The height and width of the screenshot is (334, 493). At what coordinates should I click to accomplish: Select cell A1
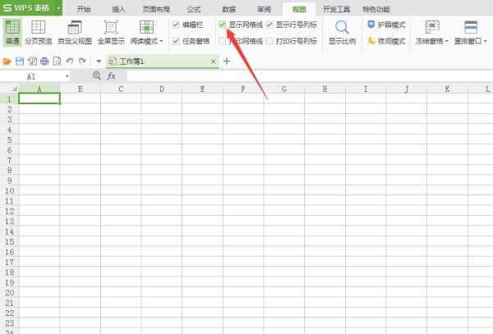(x=39, y=98)
